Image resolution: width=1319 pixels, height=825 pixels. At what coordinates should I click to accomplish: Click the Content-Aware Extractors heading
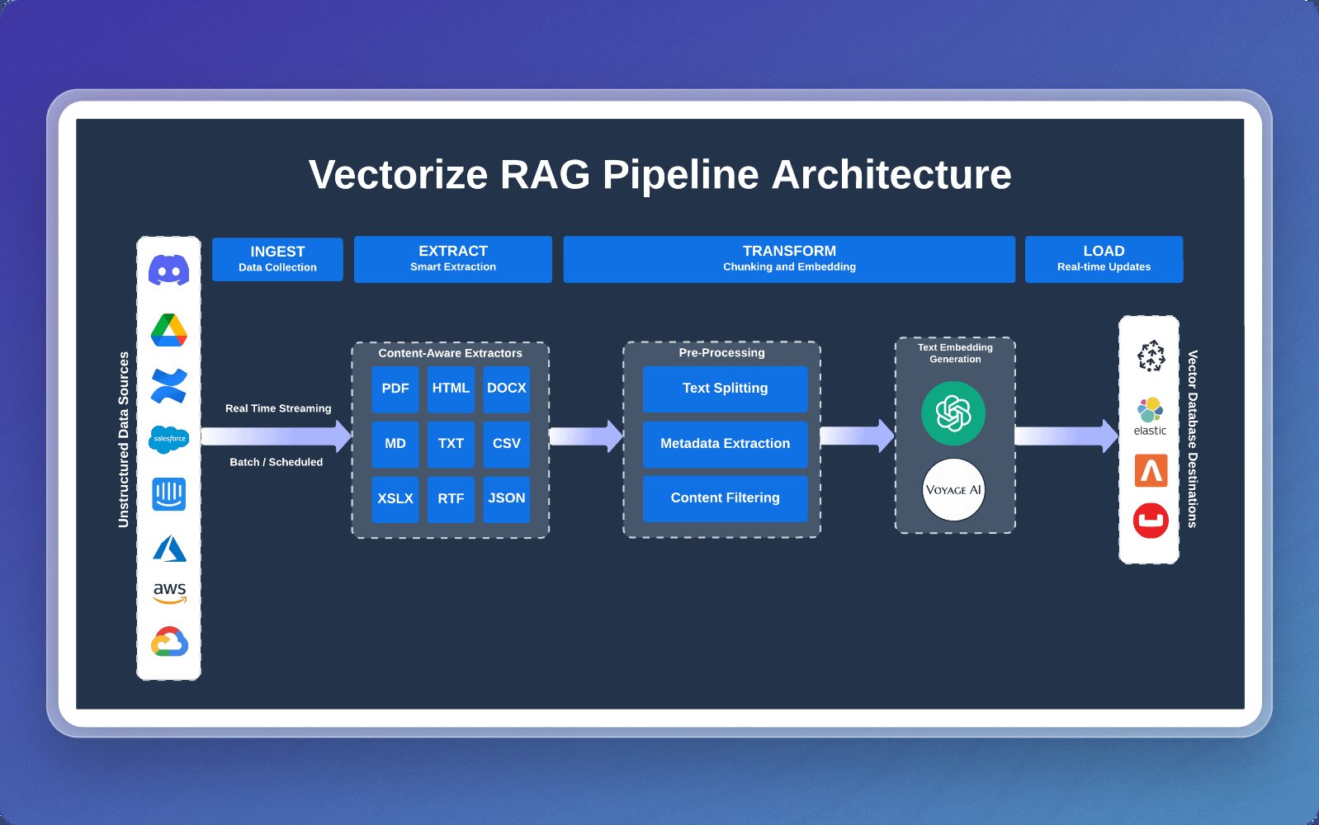click(x=450, y=353)
